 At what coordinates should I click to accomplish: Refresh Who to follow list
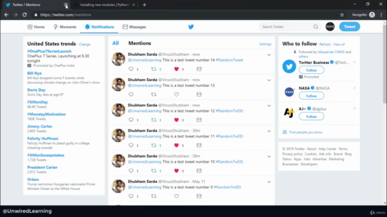(x=325, y=44)
